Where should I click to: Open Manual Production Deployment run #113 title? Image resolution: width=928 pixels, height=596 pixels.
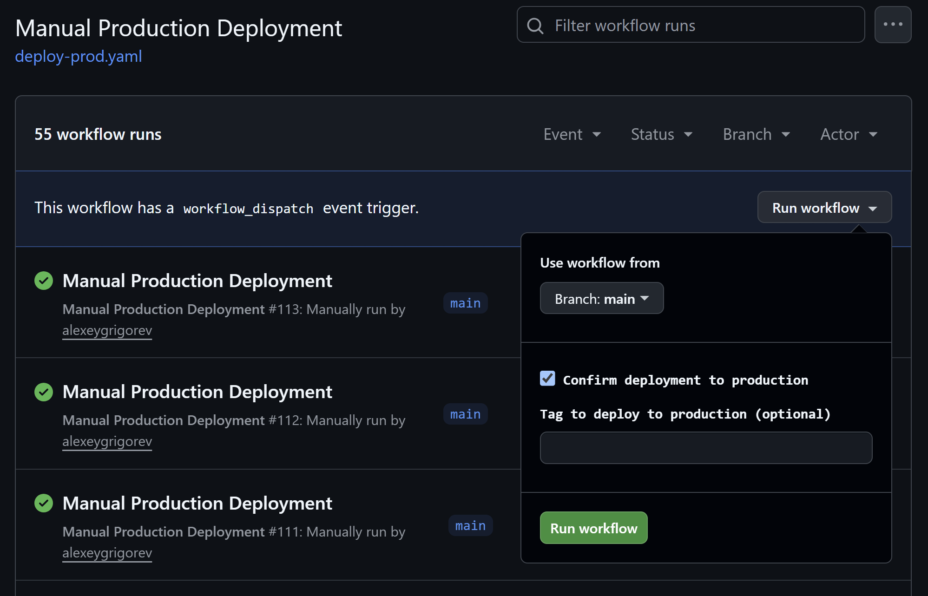[x=197, y=281]
